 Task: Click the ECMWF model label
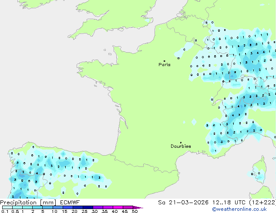[x=70, y=203]
